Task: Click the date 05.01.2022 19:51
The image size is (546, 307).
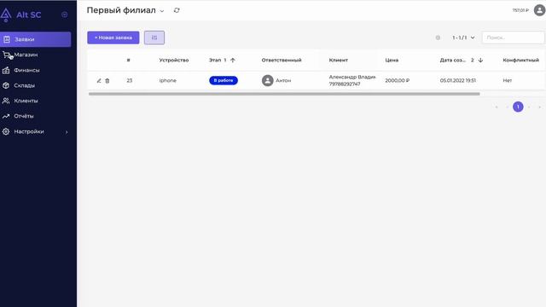Action: point(458,80)
